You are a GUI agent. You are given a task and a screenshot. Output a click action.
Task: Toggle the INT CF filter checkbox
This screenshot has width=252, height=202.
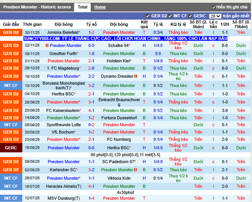(x=170, y=16)
